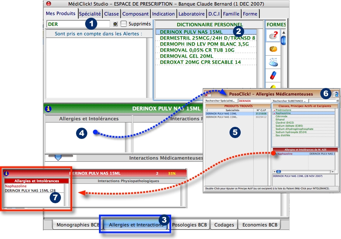Screen dimensions: 341x239
Task: Select DERMOVAL 0,05% CR TUB 10G
Action: pos(206,50)
